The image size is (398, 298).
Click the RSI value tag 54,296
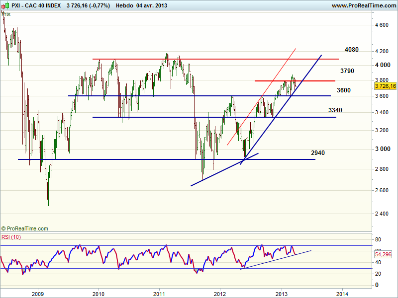coord(384,254)
